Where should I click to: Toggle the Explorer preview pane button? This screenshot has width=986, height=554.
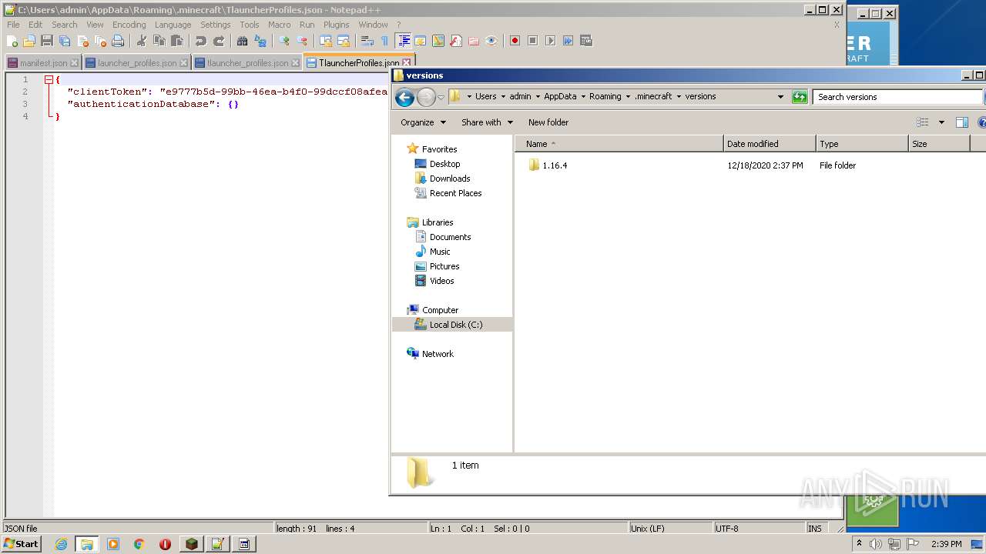961,122
